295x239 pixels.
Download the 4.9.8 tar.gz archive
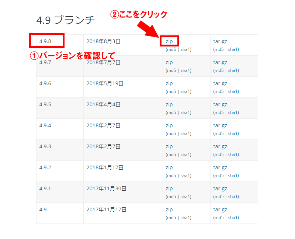220,41
